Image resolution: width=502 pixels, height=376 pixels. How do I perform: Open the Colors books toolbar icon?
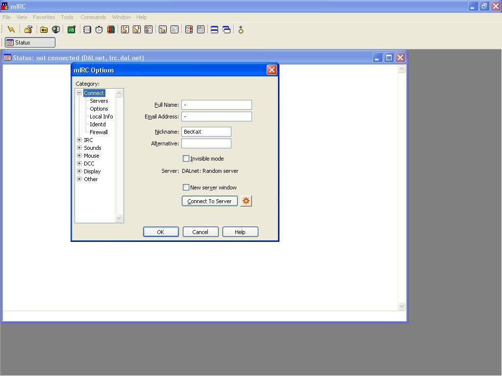111,29
